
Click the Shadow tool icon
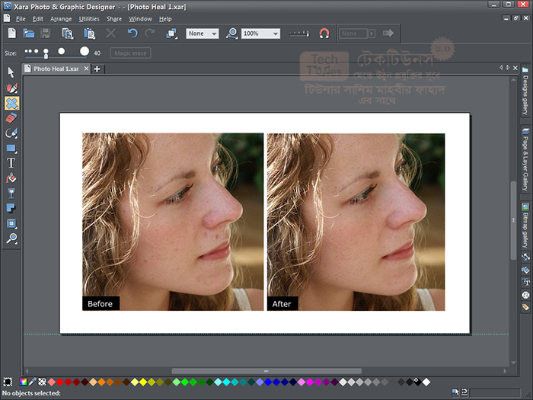[11, 208]
